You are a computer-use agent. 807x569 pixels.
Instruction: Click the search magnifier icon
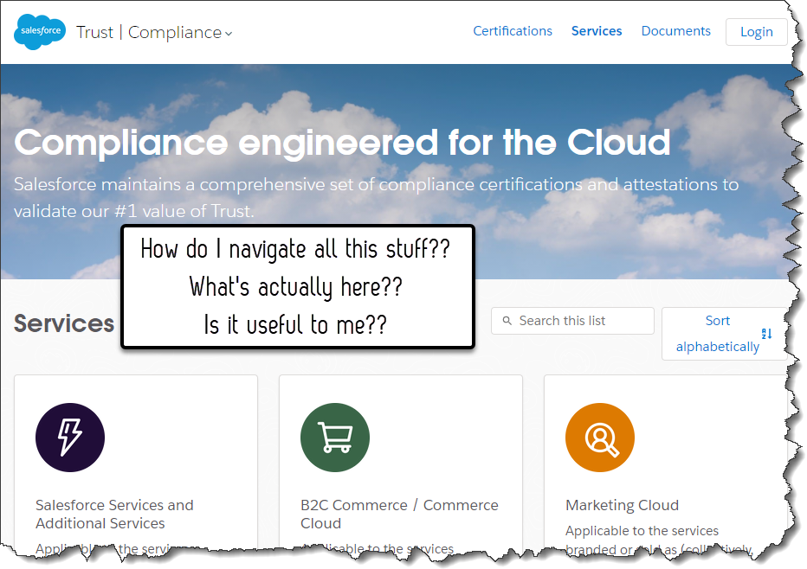tap(507, 321)
